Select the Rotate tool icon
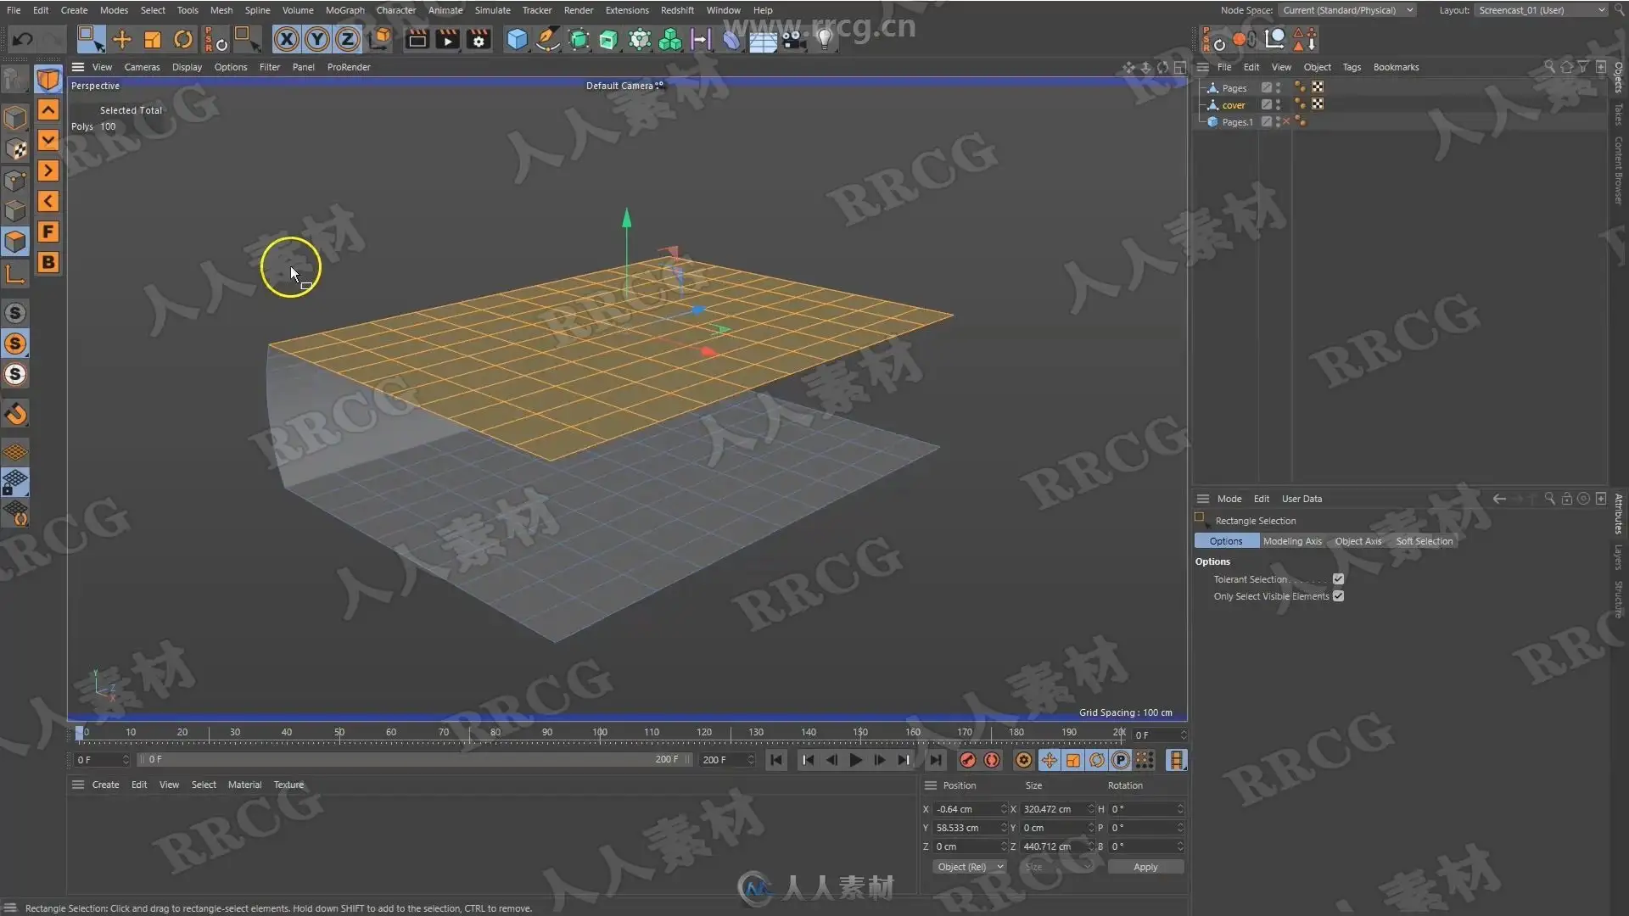 click(x=182, y=39)
